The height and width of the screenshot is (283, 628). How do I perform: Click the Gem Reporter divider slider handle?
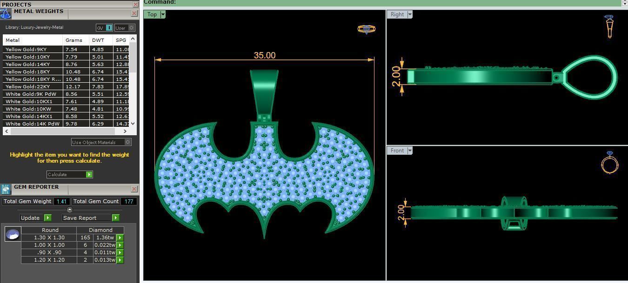point(70,210)
